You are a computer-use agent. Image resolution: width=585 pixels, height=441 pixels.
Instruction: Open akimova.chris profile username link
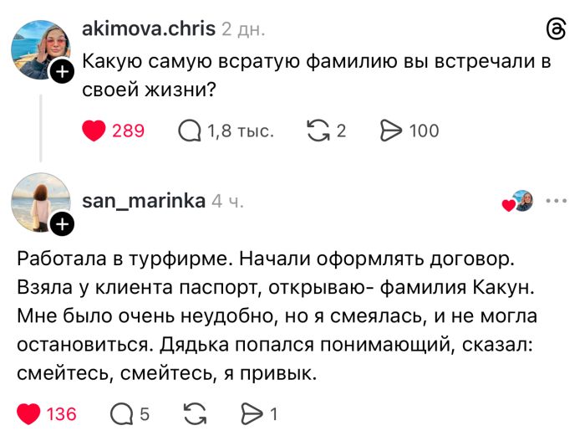pos(149,29)
